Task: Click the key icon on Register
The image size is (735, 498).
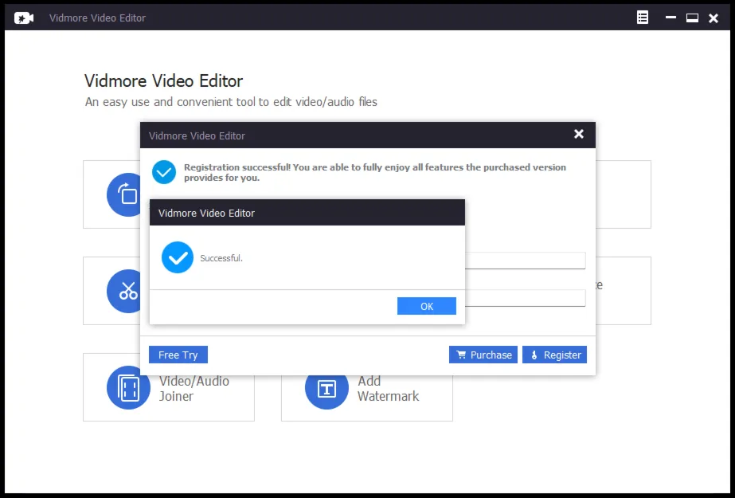Action: point(534,355)
